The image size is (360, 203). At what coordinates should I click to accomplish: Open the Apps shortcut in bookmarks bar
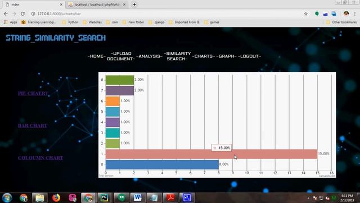pyautogui.click(x=11, y=22)
